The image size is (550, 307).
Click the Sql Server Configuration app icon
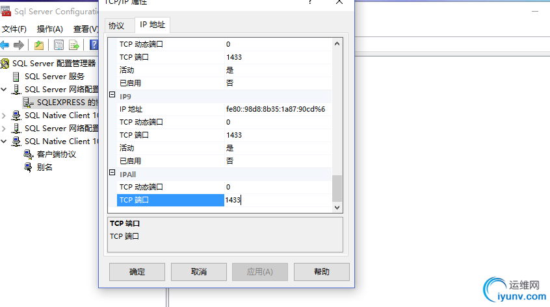click(6, 11)
